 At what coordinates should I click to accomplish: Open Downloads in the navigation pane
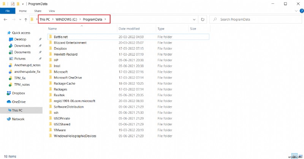[x=22, y=46]
